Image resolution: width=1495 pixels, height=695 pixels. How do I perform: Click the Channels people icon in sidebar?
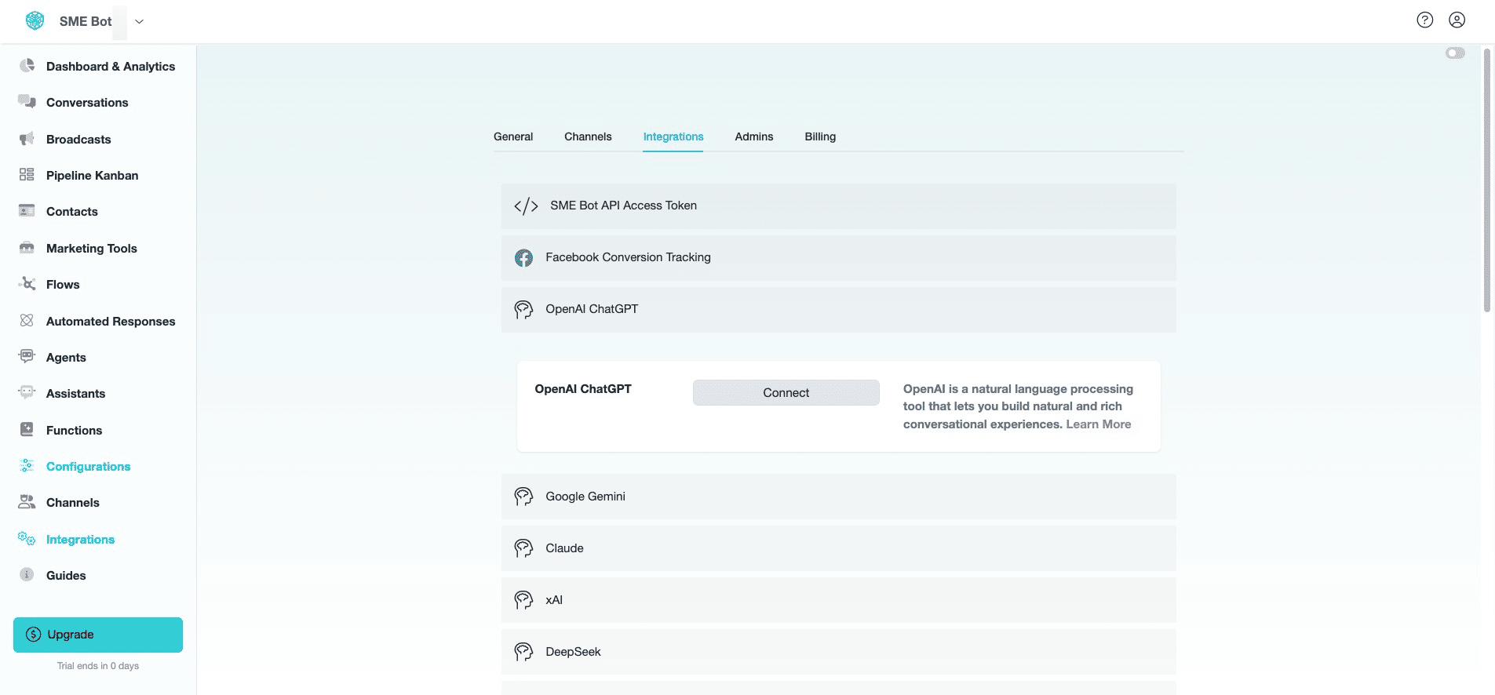[27, 502]
